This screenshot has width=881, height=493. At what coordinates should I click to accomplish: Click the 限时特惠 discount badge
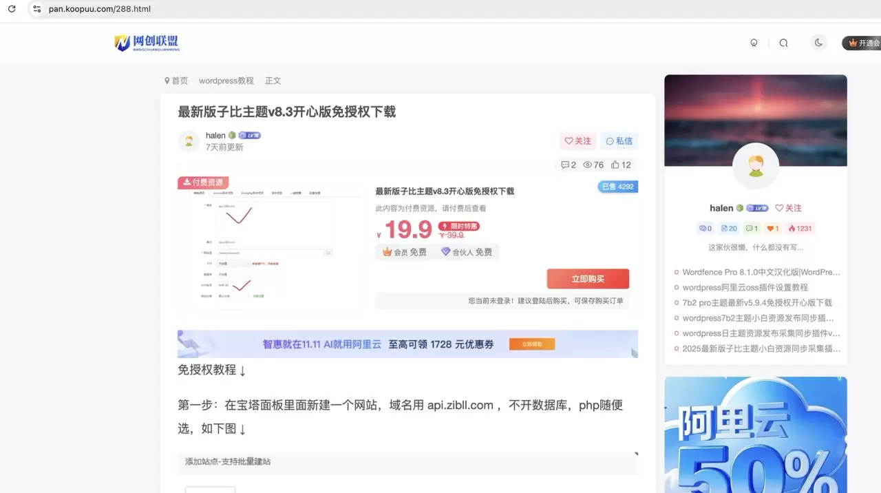[x=459, y=226]
